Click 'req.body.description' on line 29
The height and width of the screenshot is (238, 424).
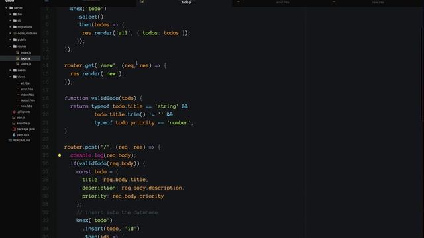click(x=152, y=188)
